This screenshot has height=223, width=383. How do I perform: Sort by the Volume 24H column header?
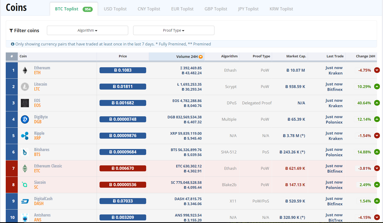[x=177, y=57]
